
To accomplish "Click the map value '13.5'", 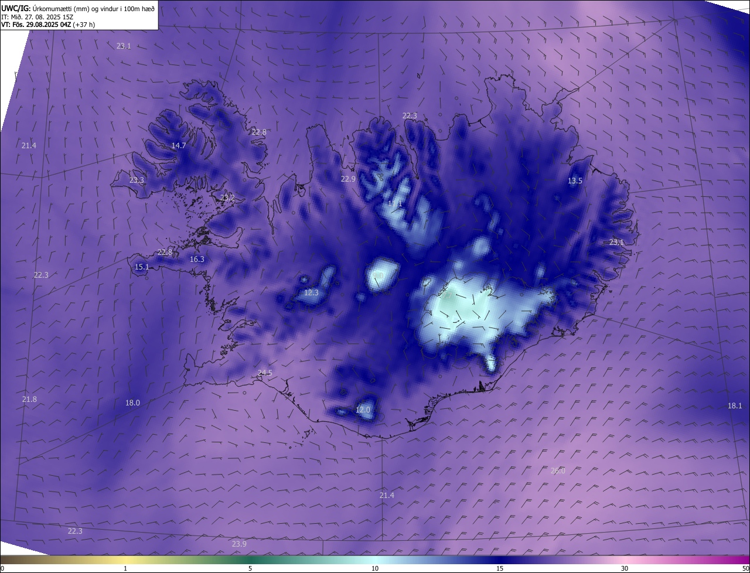I will point(575,180).
